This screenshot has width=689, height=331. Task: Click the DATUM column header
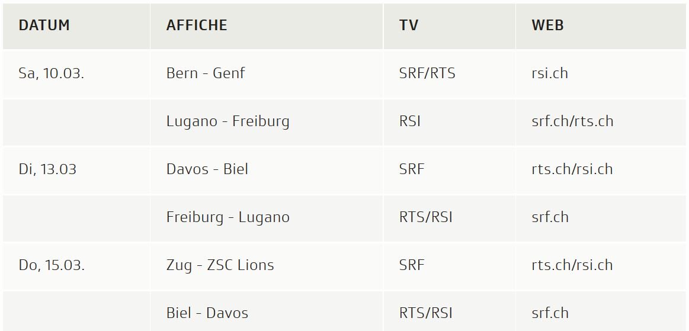pos(44,25)
